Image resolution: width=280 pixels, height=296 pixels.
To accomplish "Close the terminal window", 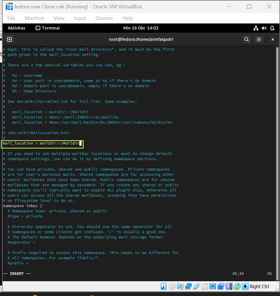I will [273, 39].
